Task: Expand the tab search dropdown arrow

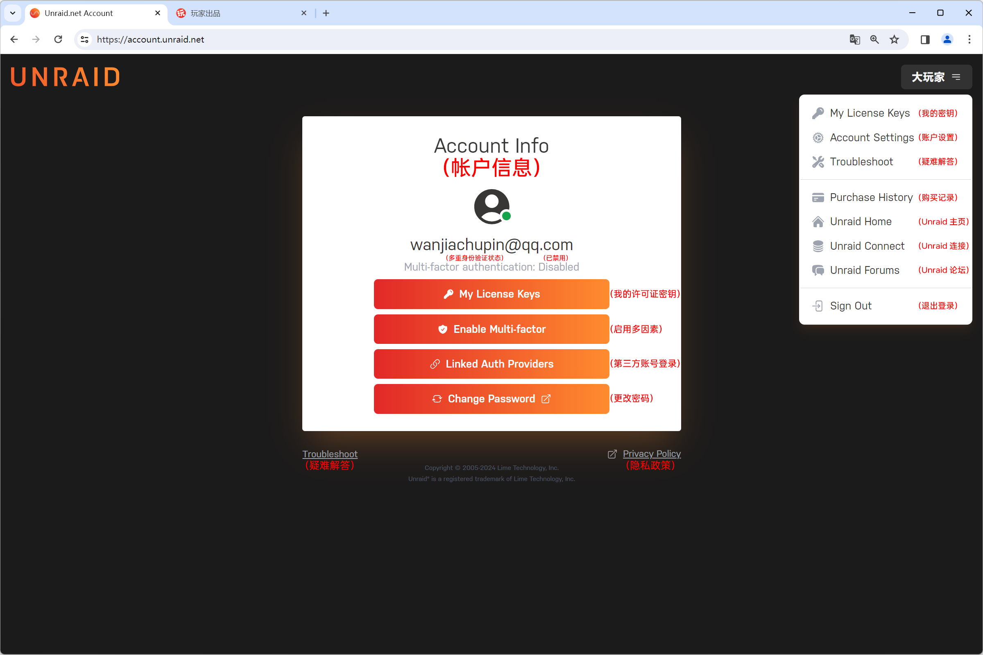Action: click(x=13, y=13)
